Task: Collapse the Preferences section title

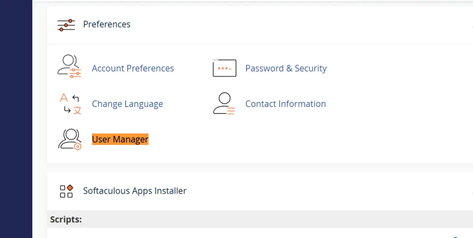Action: click(107, 24)
